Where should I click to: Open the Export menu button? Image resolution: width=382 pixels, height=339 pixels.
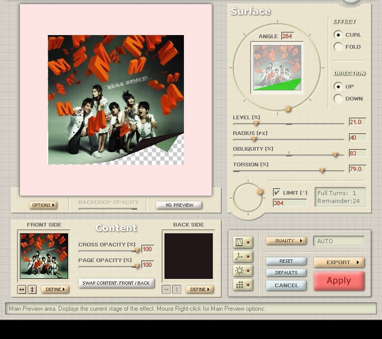[x=339, y=263]
